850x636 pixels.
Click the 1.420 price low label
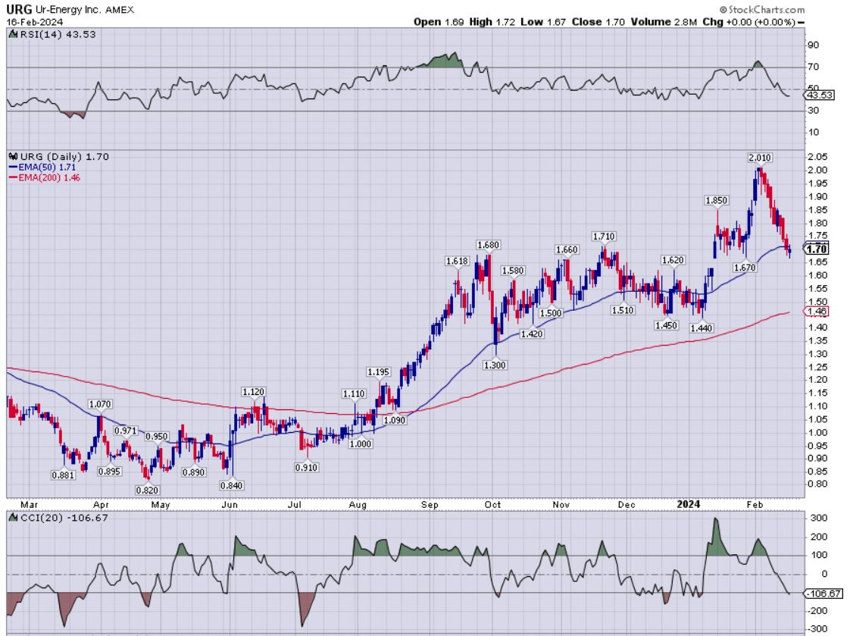pos(532,334)
